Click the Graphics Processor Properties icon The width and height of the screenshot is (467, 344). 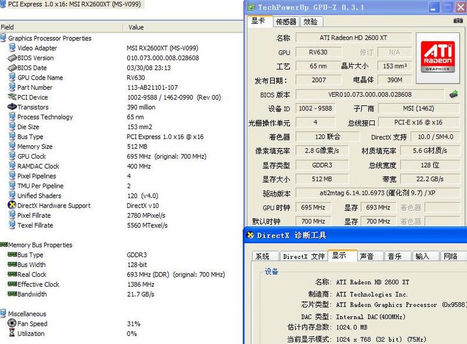pos(4,38)
